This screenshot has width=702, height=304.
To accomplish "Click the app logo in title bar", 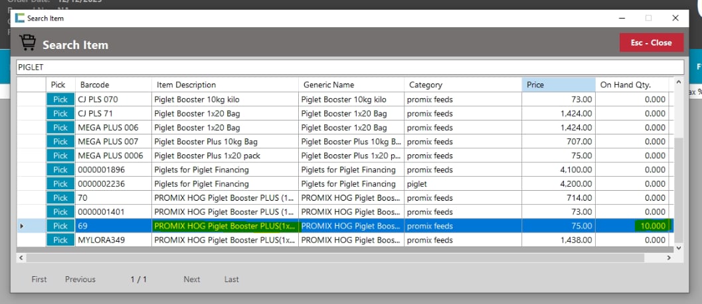I will 19,19.
